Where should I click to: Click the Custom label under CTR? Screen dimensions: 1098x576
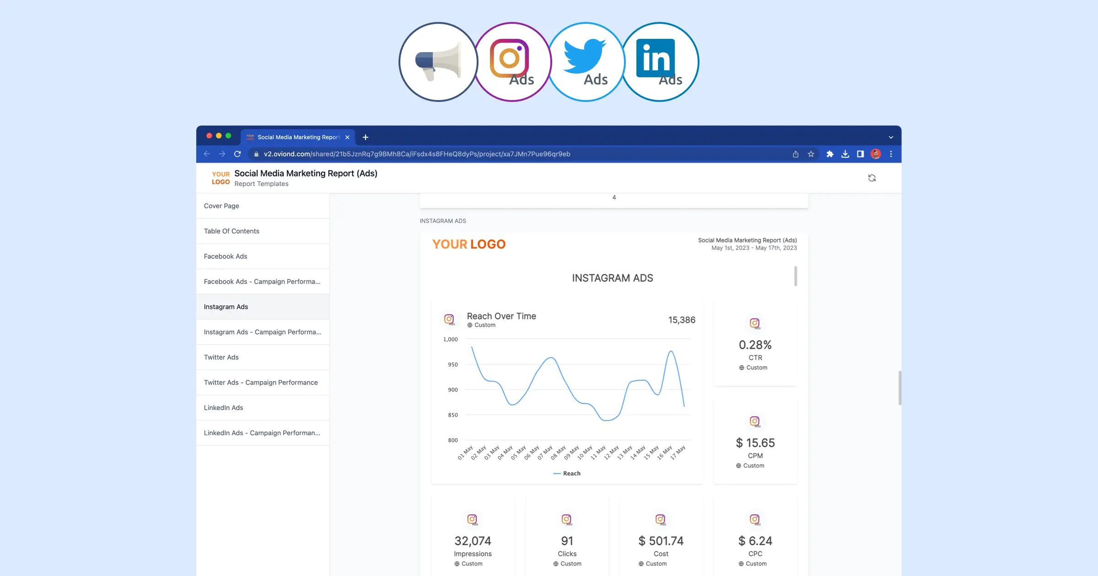tap(753, 368)
